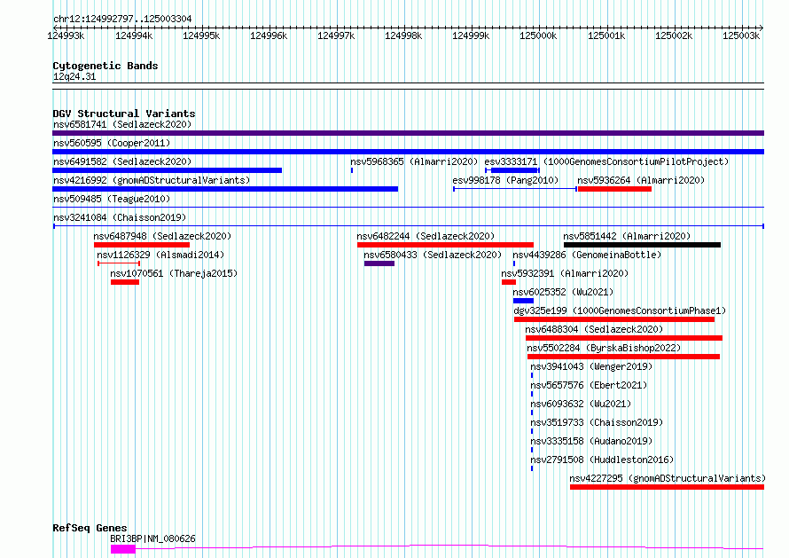Click the red bar under nsv6482244

pos(445,245)
